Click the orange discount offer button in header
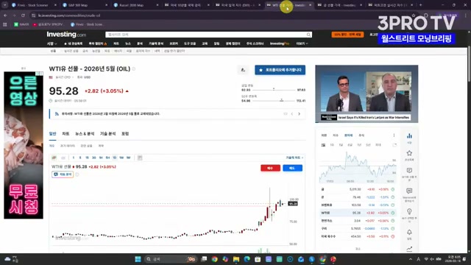Image resolution: width=471 pixels, height=265 pixels. click(347, 35)
